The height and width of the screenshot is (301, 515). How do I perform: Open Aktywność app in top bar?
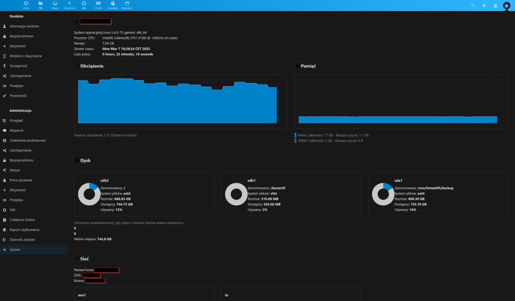coord(69,5)
